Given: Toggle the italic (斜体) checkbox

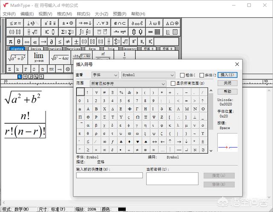Looking at the screenshot, I should 202,75.
